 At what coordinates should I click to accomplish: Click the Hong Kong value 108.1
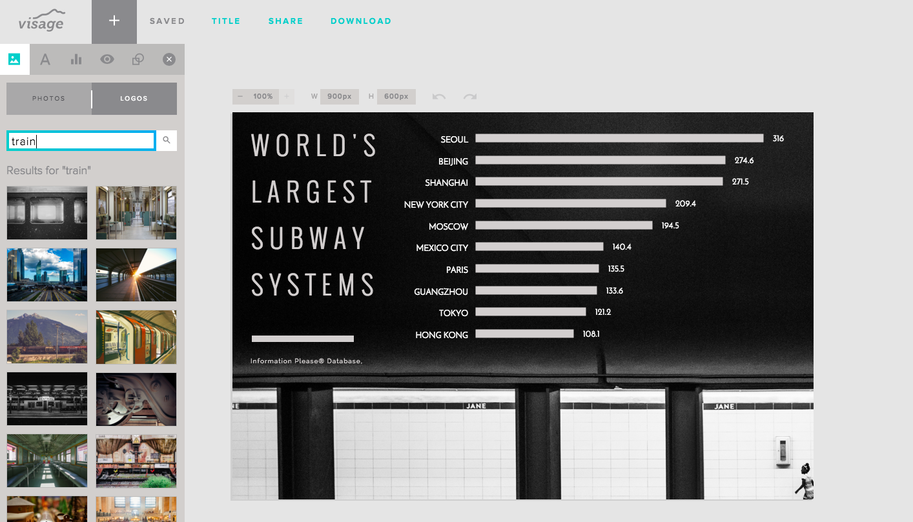(x=591, y=334)
